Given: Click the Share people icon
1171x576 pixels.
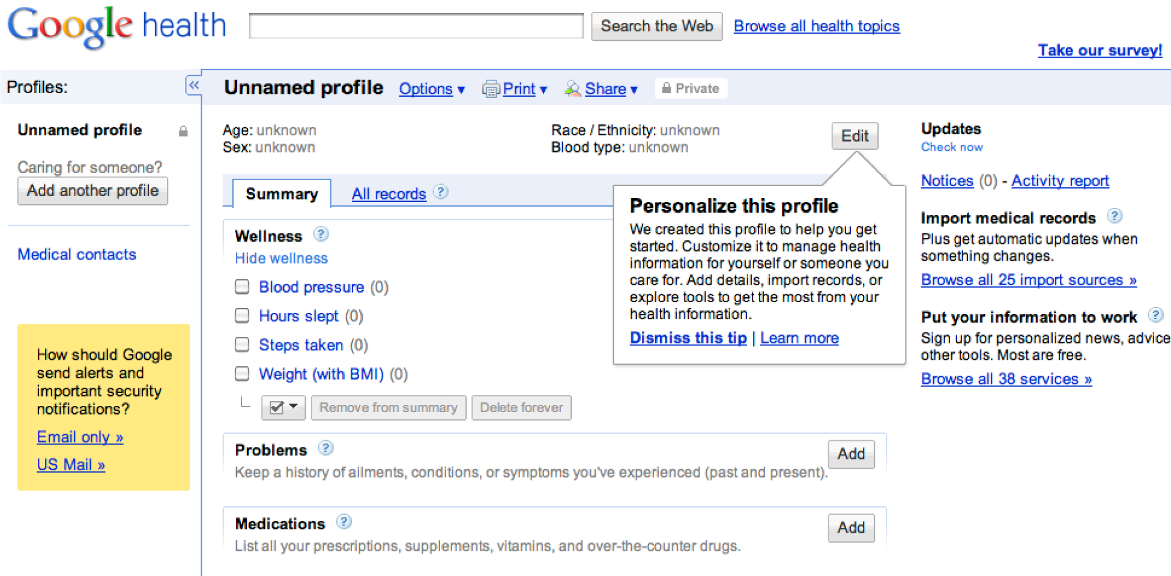Looking at the screenshot, I should 572,89.
